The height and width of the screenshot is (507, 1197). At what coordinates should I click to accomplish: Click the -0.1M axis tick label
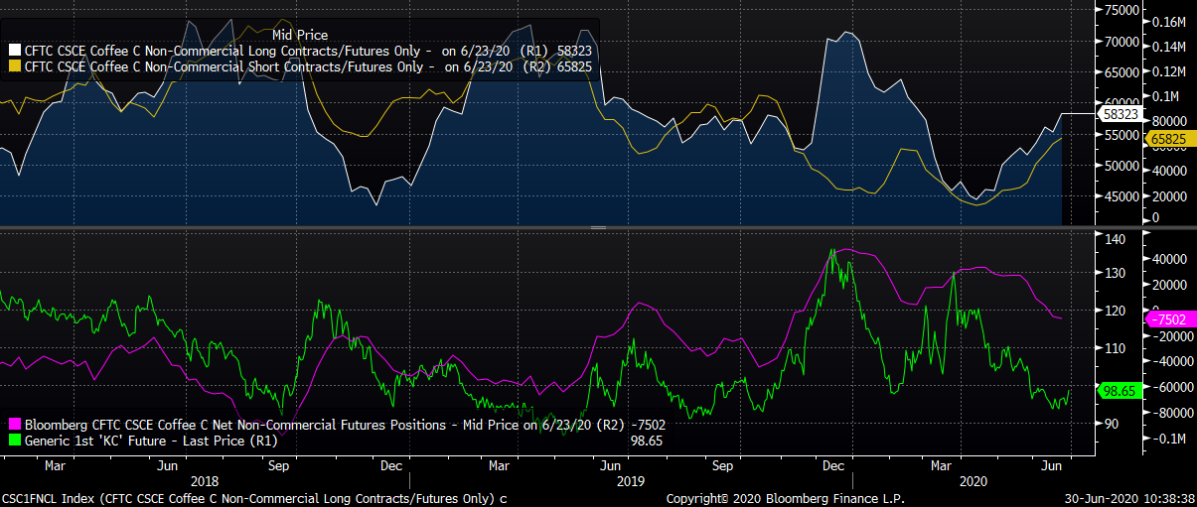click(1170, 438)
